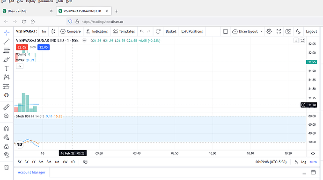
Task: Open the emoji icons tool
Action: pos(7,95)
